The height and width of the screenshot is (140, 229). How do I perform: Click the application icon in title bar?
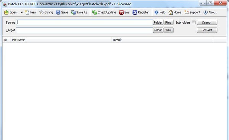(x=4, y=4)
